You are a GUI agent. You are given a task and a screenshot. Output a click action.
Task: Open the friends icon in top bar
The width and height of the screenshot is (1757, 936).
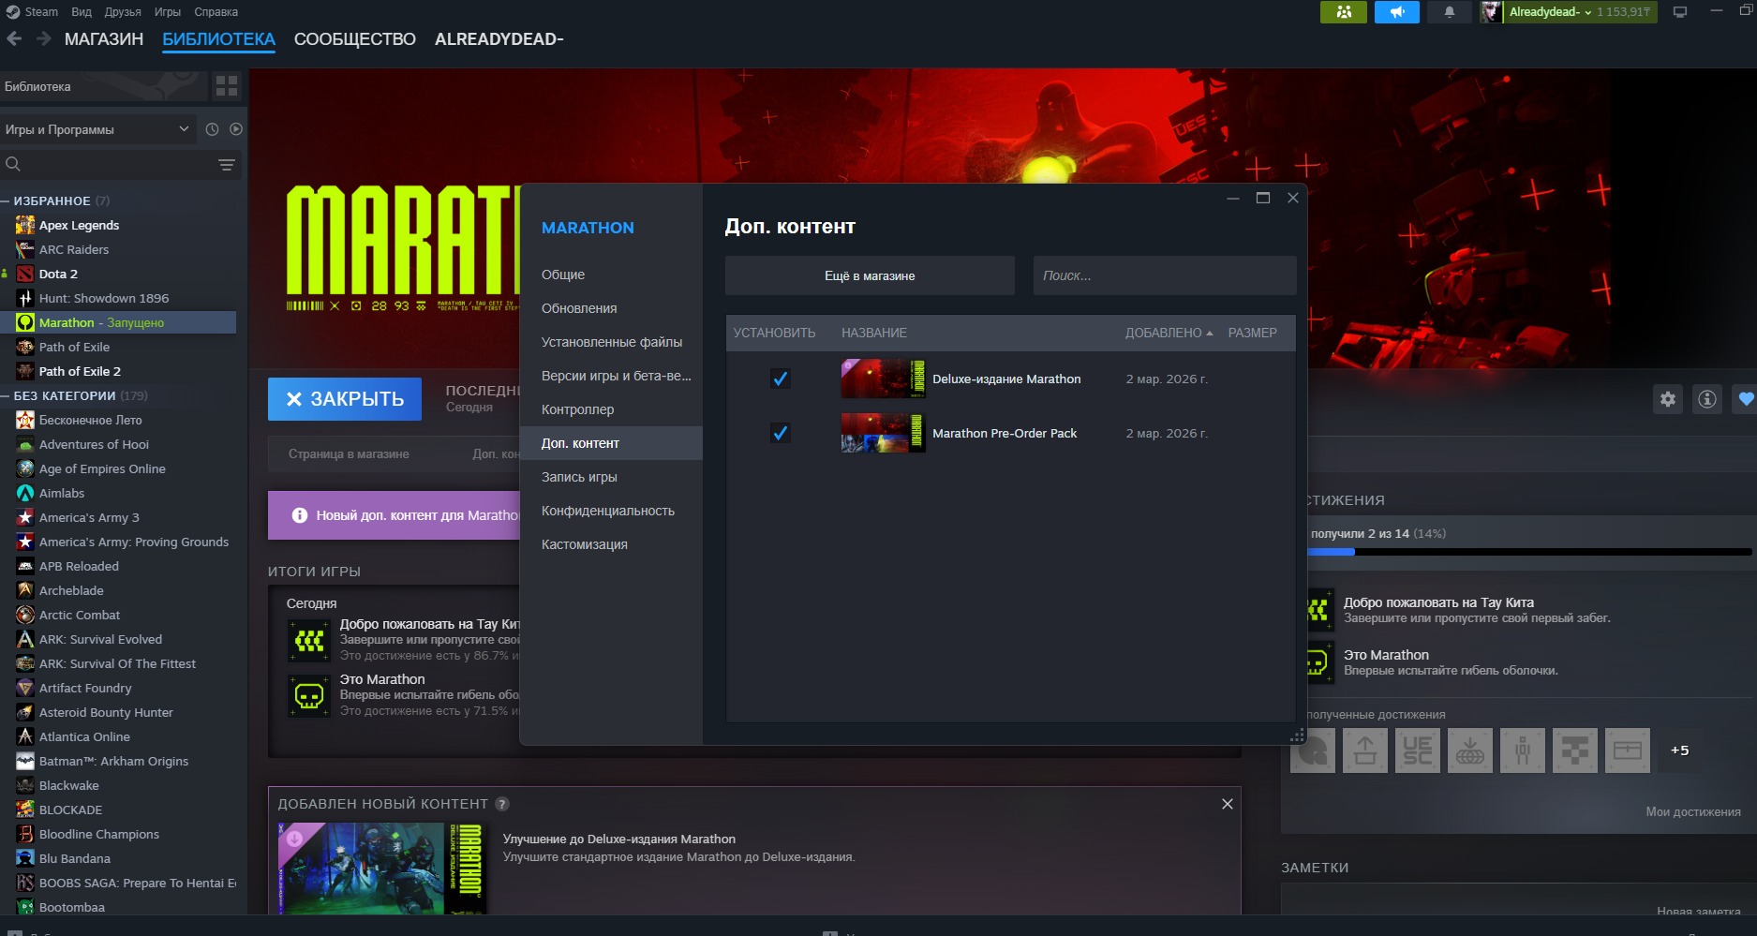point(1344,12)
